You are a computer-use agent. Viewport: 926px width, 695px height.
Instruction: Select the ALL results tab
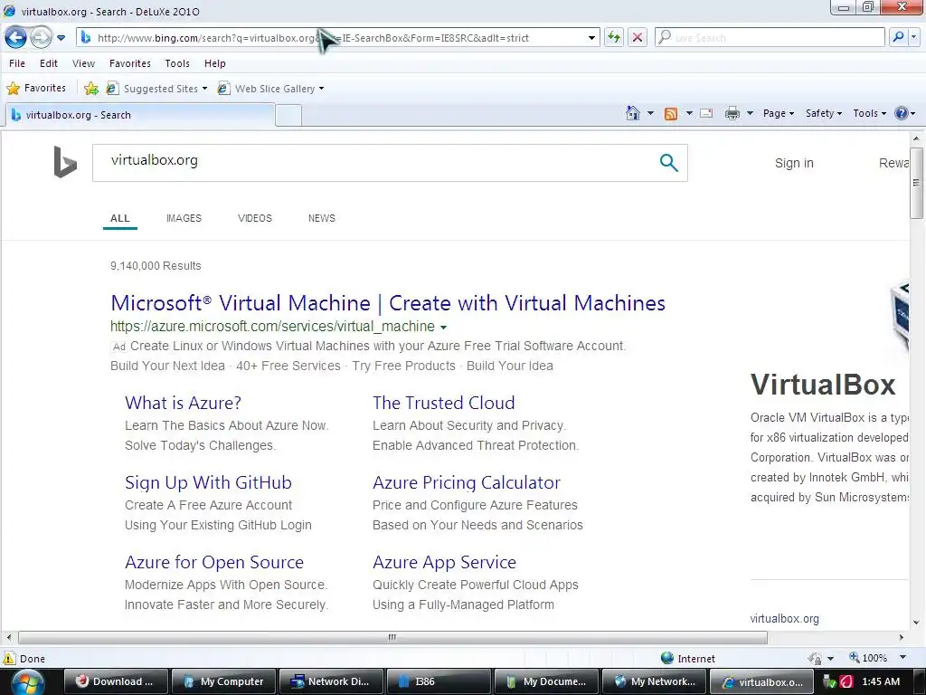(120, 218)
